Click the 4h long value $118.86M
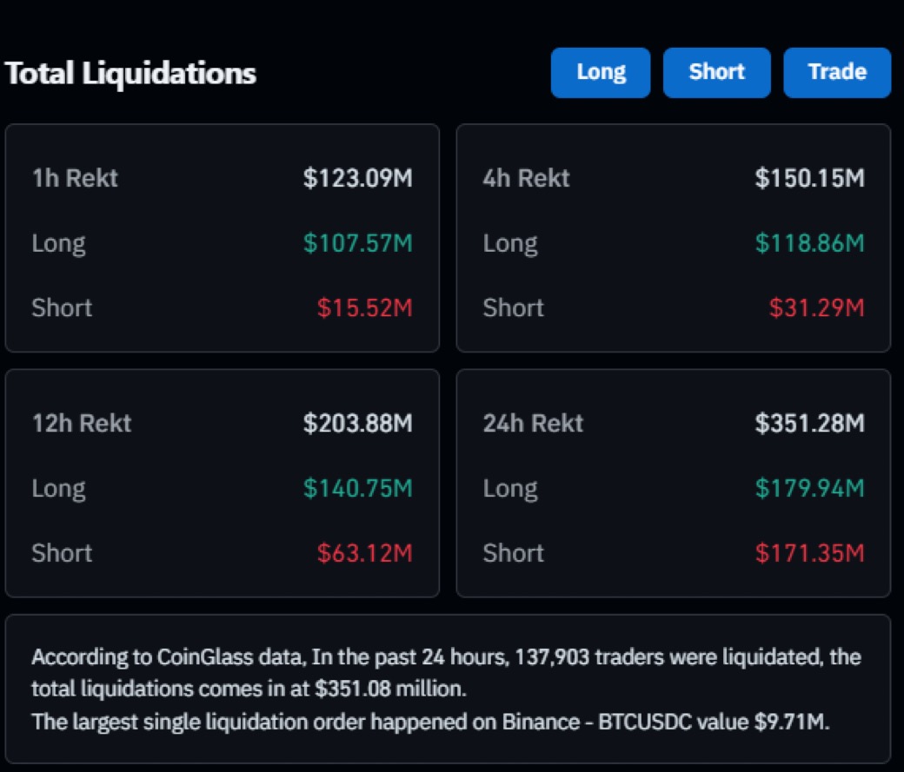 point(810,243)
